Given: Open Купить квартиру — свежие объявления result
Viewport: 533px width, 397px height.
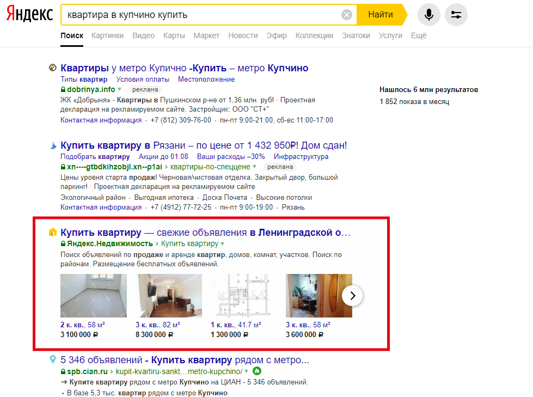Looking at the screenshot, I should pyautogui.click(x=205, y=233).
